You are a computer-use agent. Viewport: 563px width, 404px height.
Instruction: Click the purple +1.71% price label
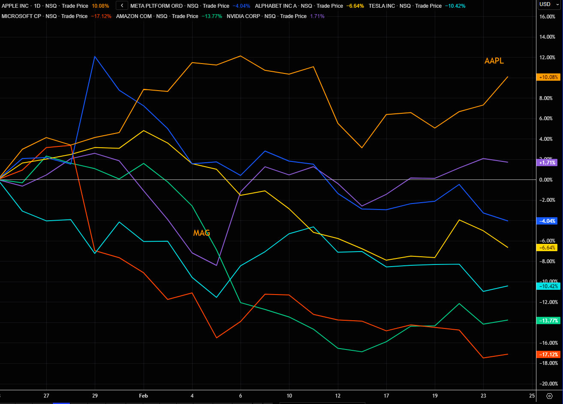[546, 163]
